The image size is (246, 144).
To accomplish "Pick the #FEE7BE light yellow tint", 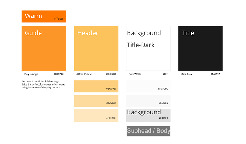I will [96, 115].
